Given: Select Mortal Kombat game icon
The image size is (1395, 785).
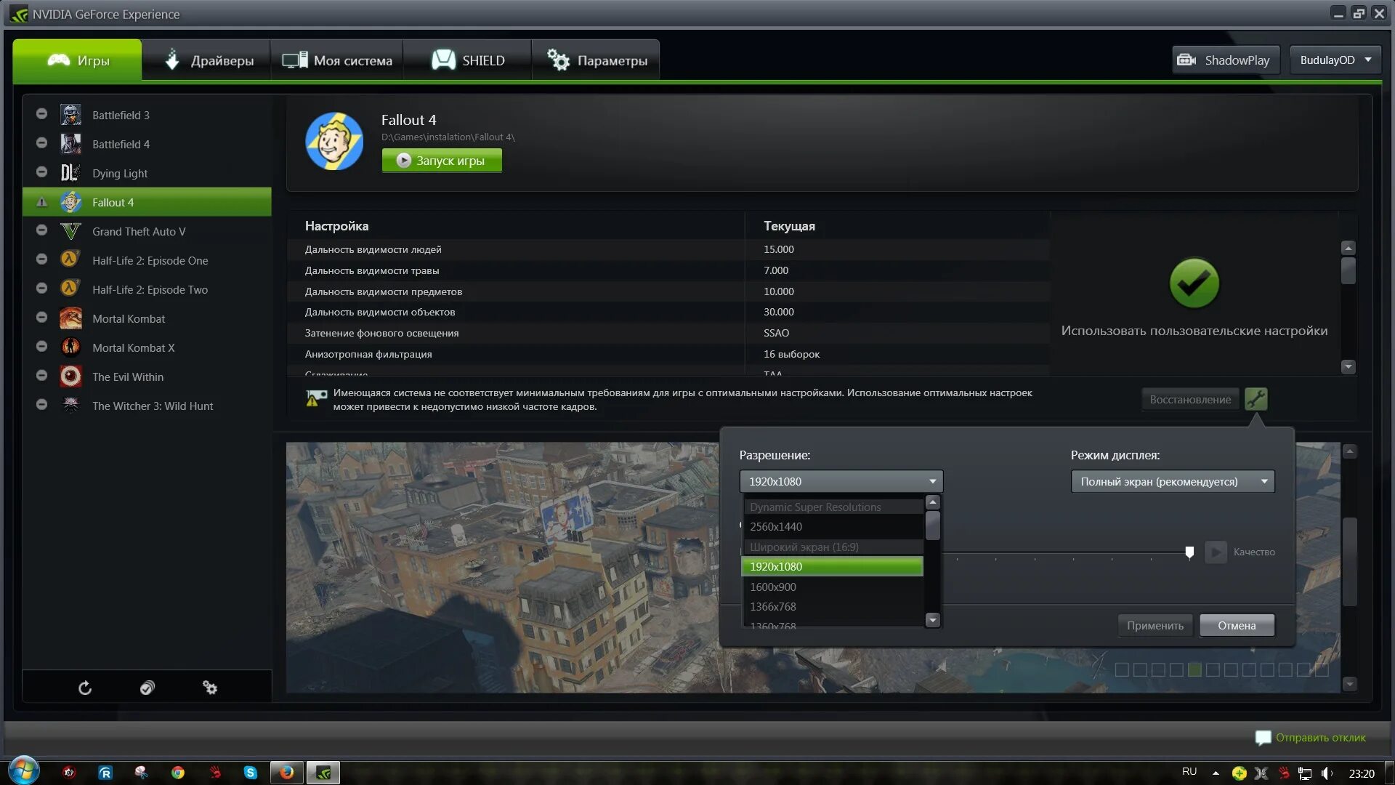Looking at the screenshot, I should [x=70, y=318].
